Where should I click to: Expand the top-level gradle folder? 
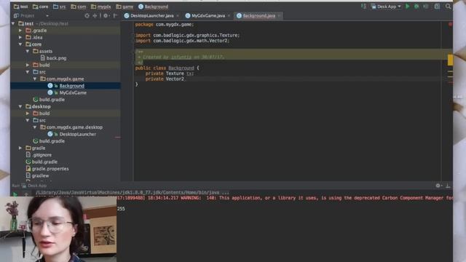(20, 148)
